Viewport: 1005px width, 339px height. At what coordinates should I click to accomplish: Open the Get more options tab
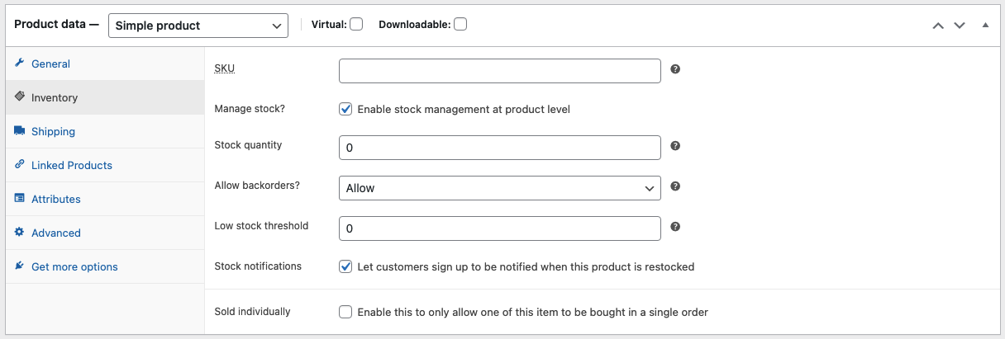click(x=74, y=266)
